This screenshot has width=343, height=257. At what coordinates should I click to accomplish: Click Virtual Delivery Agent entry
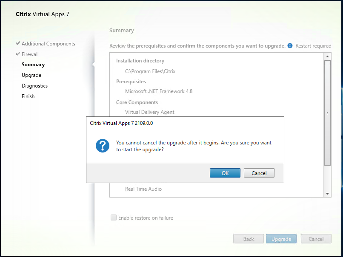(x=150, y=112)
